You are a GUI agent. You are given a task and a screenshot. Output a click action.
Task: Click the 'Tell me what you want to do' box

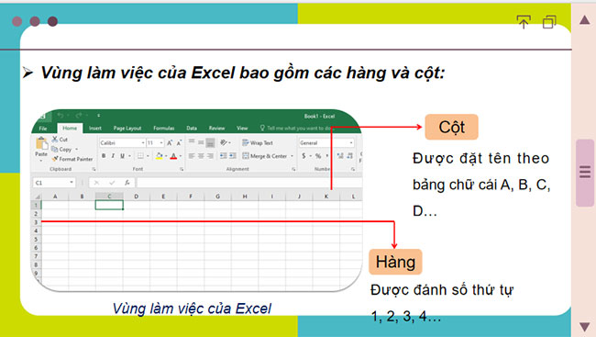pos(295,129)
